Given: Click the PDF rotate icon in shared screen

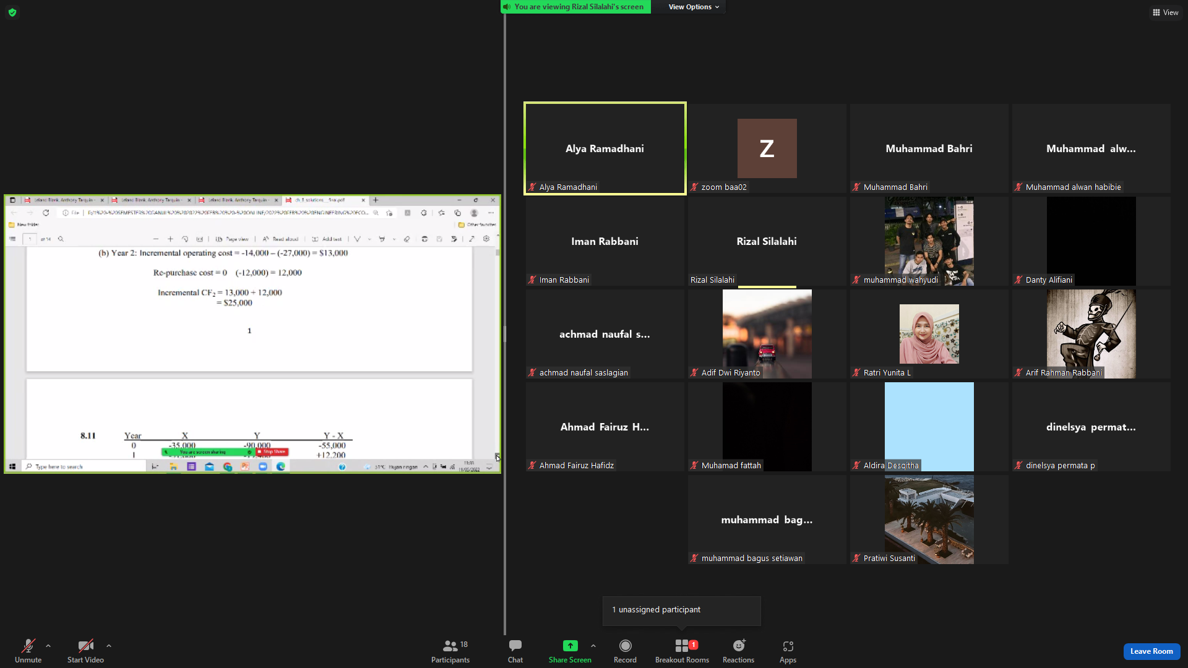Looking at the screenshot, I should (x=185, y=239).
